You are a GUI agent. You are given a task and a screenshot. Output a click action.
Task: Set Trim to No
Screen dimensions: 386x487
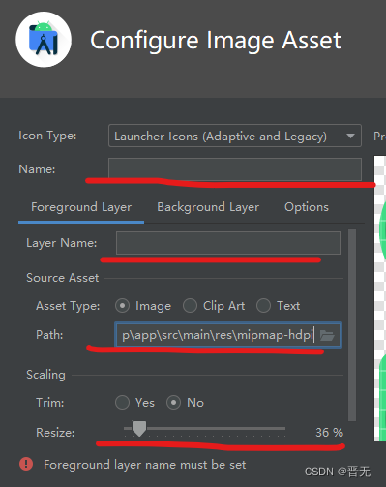pyautogui.click(x=174, y=403)
